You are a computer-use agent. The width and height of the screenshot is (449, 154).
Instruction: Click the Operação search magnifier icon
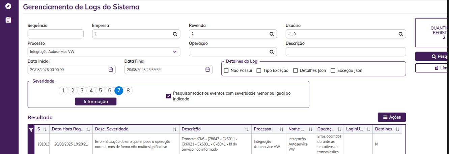[x=272, y=52]
